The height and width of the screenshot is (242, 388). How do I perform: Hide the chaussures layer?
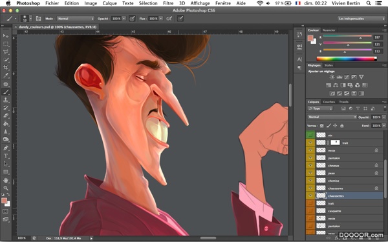pyautogui.click(x=310, y=188)
